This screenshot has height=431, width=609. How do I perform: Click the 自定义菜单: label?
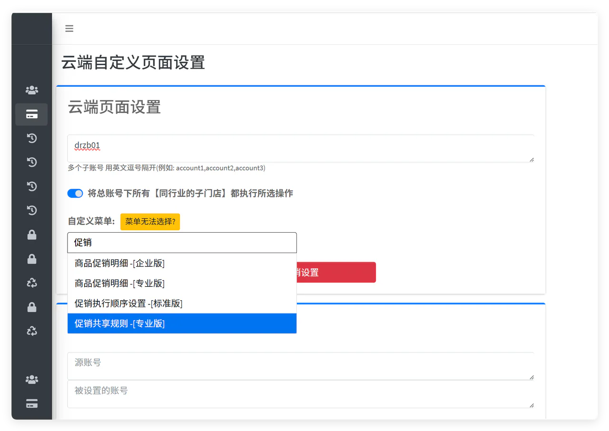click(91, 221)
